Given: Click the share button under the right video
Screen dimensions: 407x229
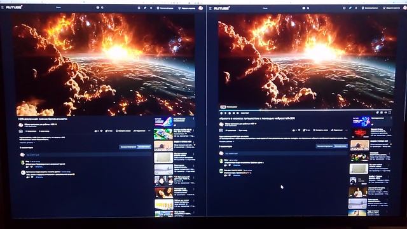Looking at the screenshot, I should pyautogui.click(x=336, y=130).
